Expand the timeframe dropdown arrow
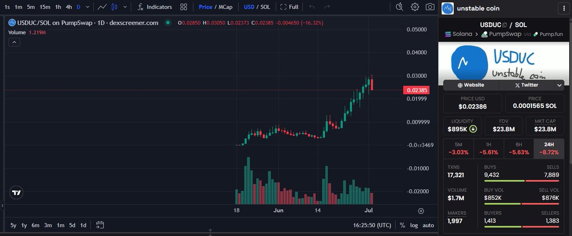The height and width of the screenshot is (236, 572). (x=89, y=7)
